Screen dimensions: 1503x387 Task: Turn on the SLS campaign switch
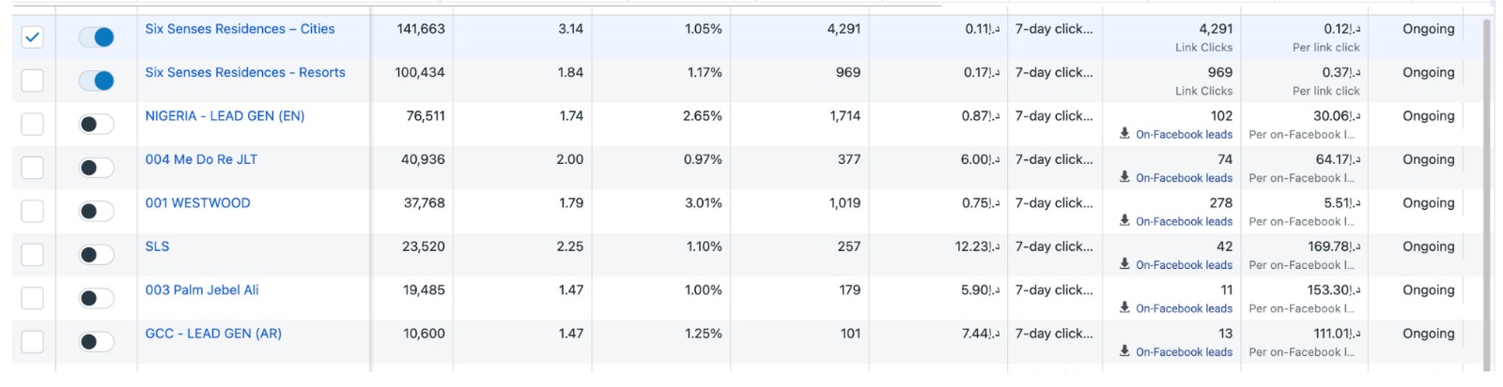(x=96, y=254)
